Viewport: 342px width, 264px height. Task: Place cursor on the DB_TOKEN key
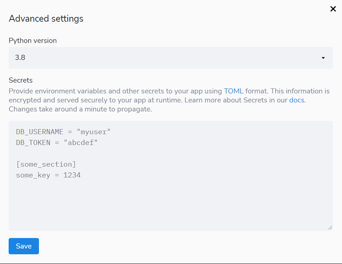[33, 142]
